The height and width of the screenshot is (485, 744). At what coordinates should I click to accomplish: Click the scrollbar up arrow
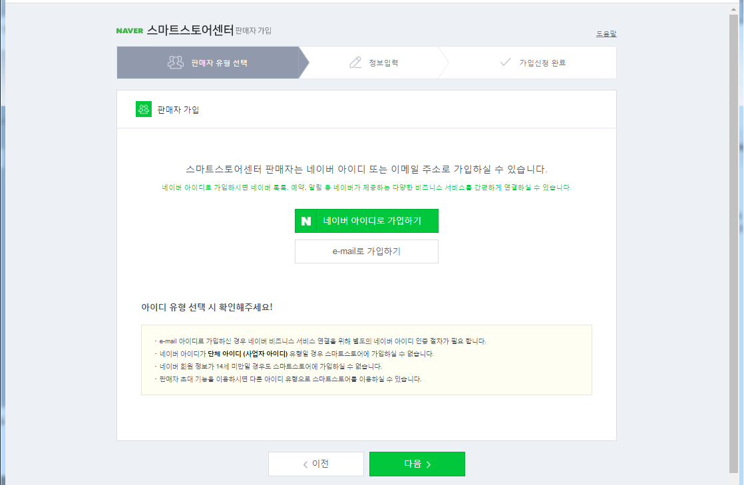coord(733,9)
